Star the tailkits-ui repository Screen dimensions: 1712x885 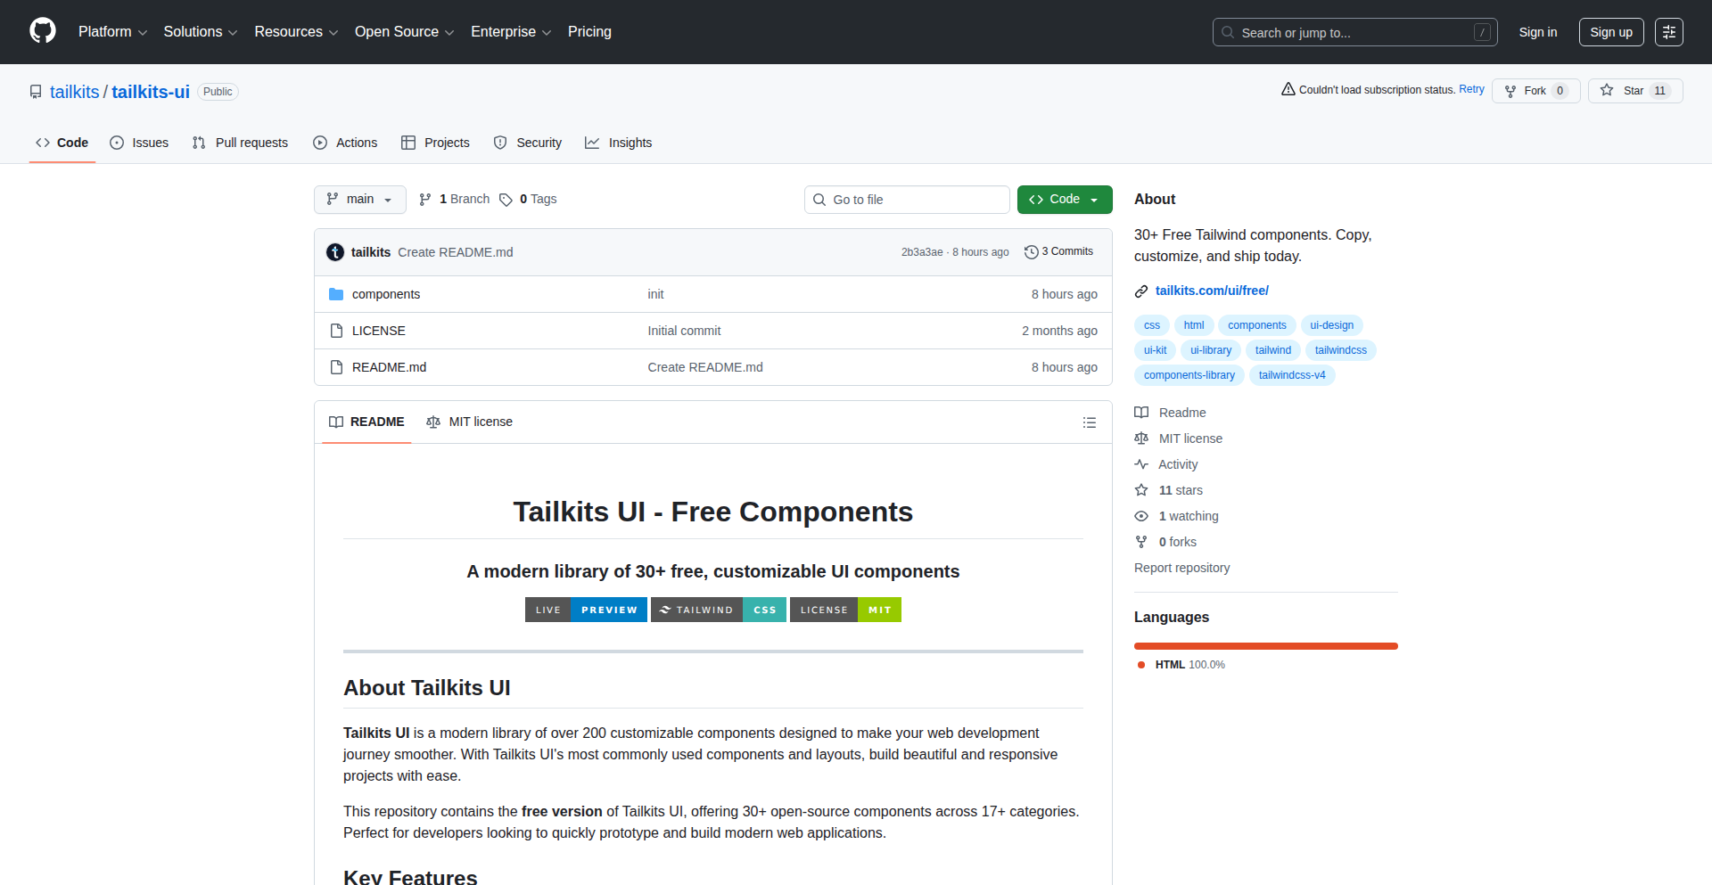1634,90
